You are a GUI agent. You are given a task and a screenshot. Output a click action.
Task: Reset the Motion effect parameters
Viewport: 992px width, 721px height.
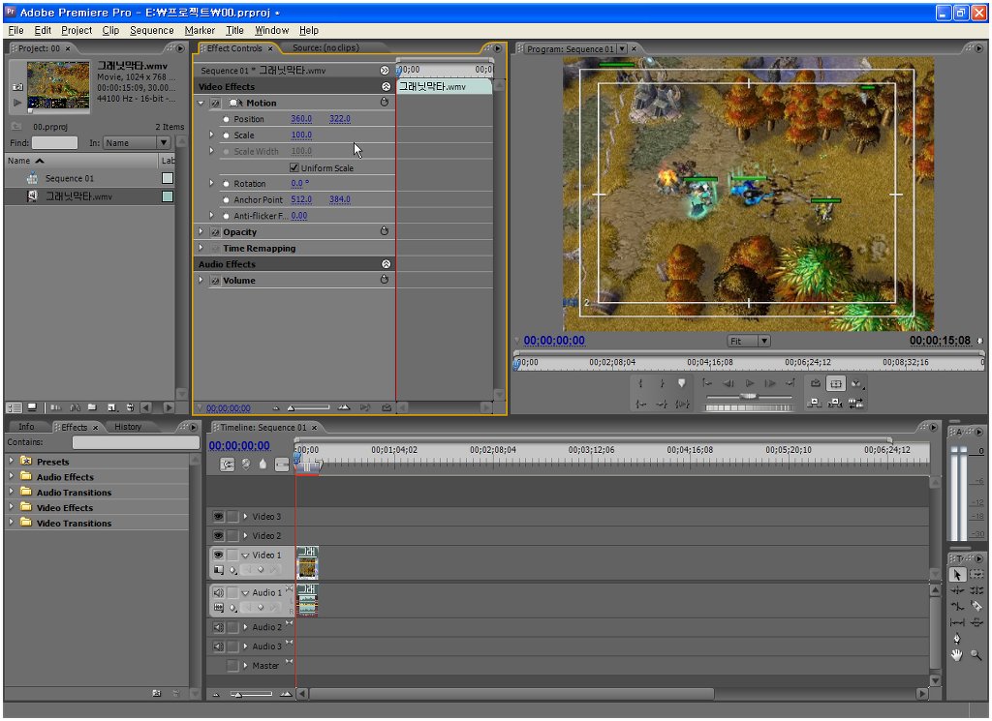385,103
